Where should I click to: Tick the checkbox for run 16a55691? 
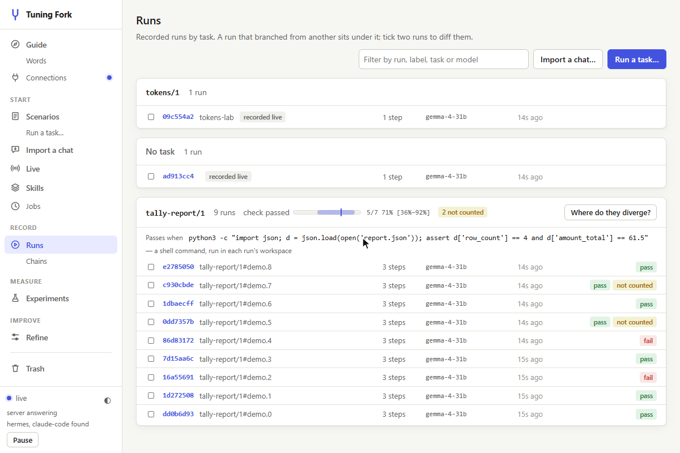(x=151, y=378)
